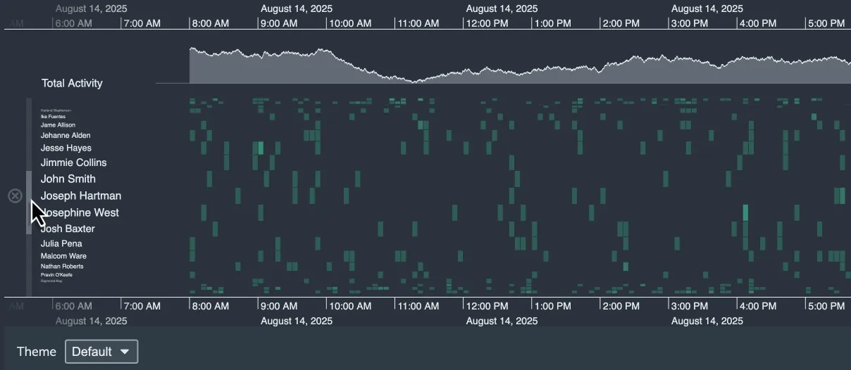This screenshot has height=370, width=851.
Task: Click 10:00 AM on the top time axis
Action: tap(350, 23)
